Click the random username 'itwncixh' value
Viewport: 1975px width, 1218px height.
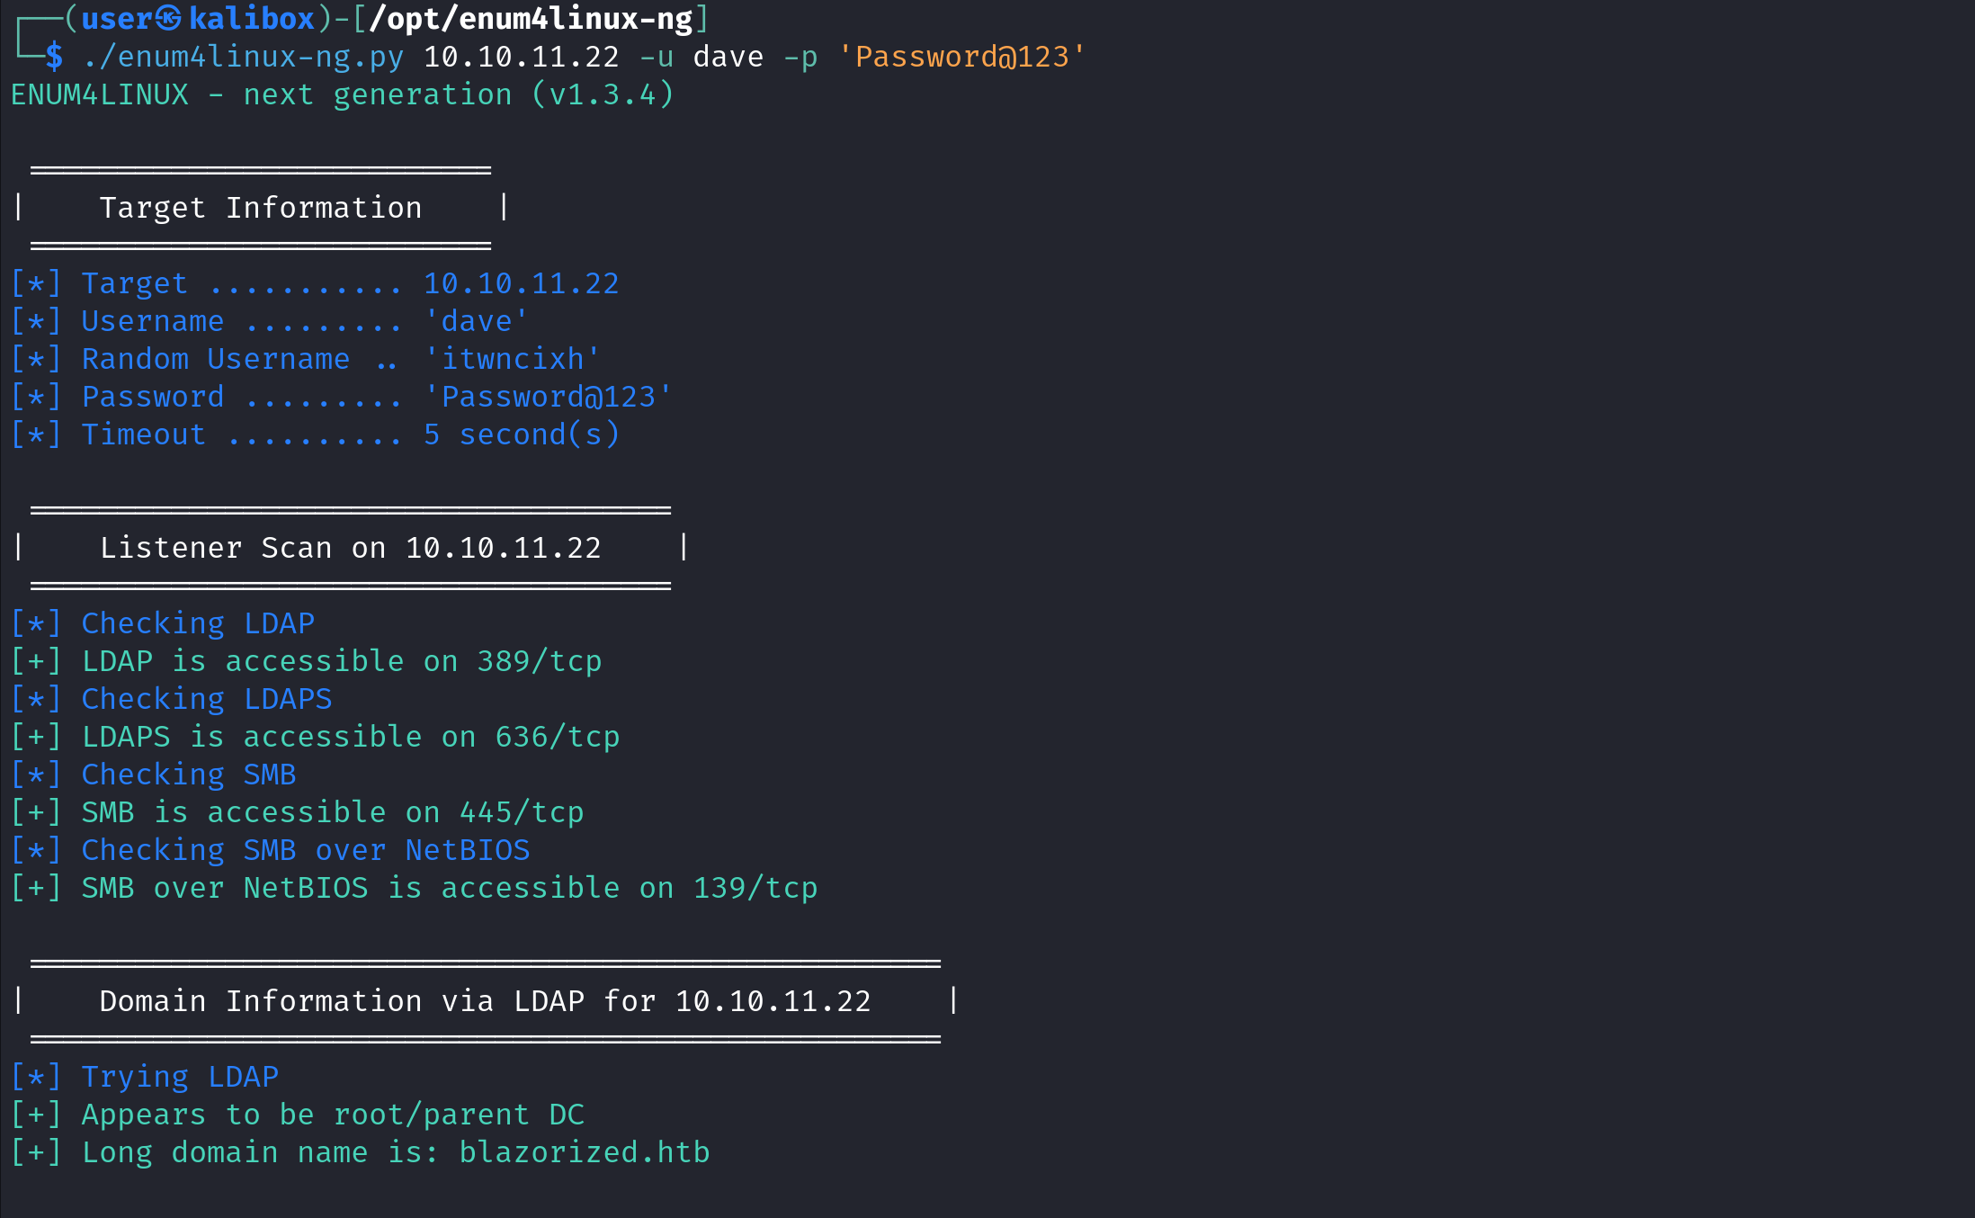coord(512,359)
